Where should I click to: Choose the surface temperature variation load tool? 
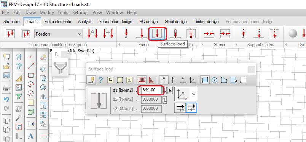pos(191,34)
